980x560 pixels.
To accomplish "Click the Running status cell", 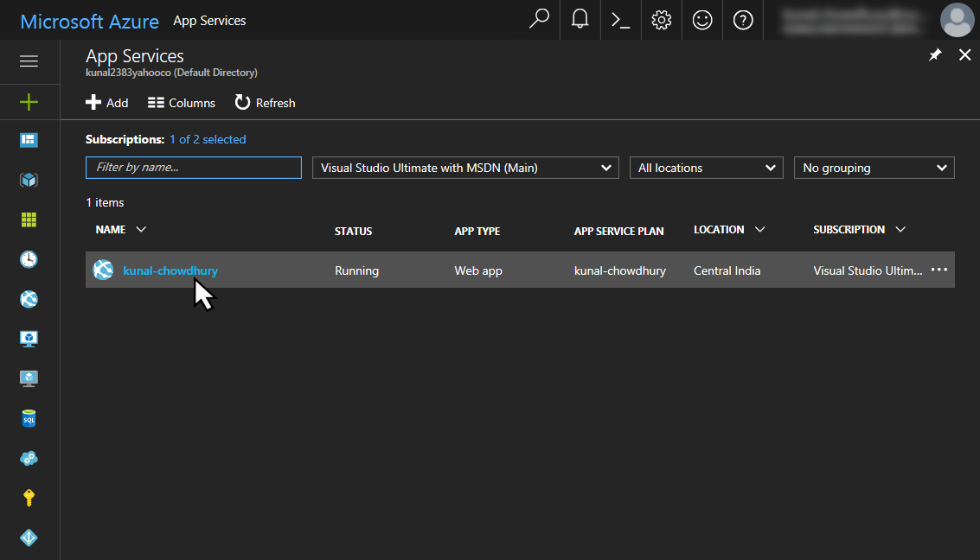I will point(357,270).
